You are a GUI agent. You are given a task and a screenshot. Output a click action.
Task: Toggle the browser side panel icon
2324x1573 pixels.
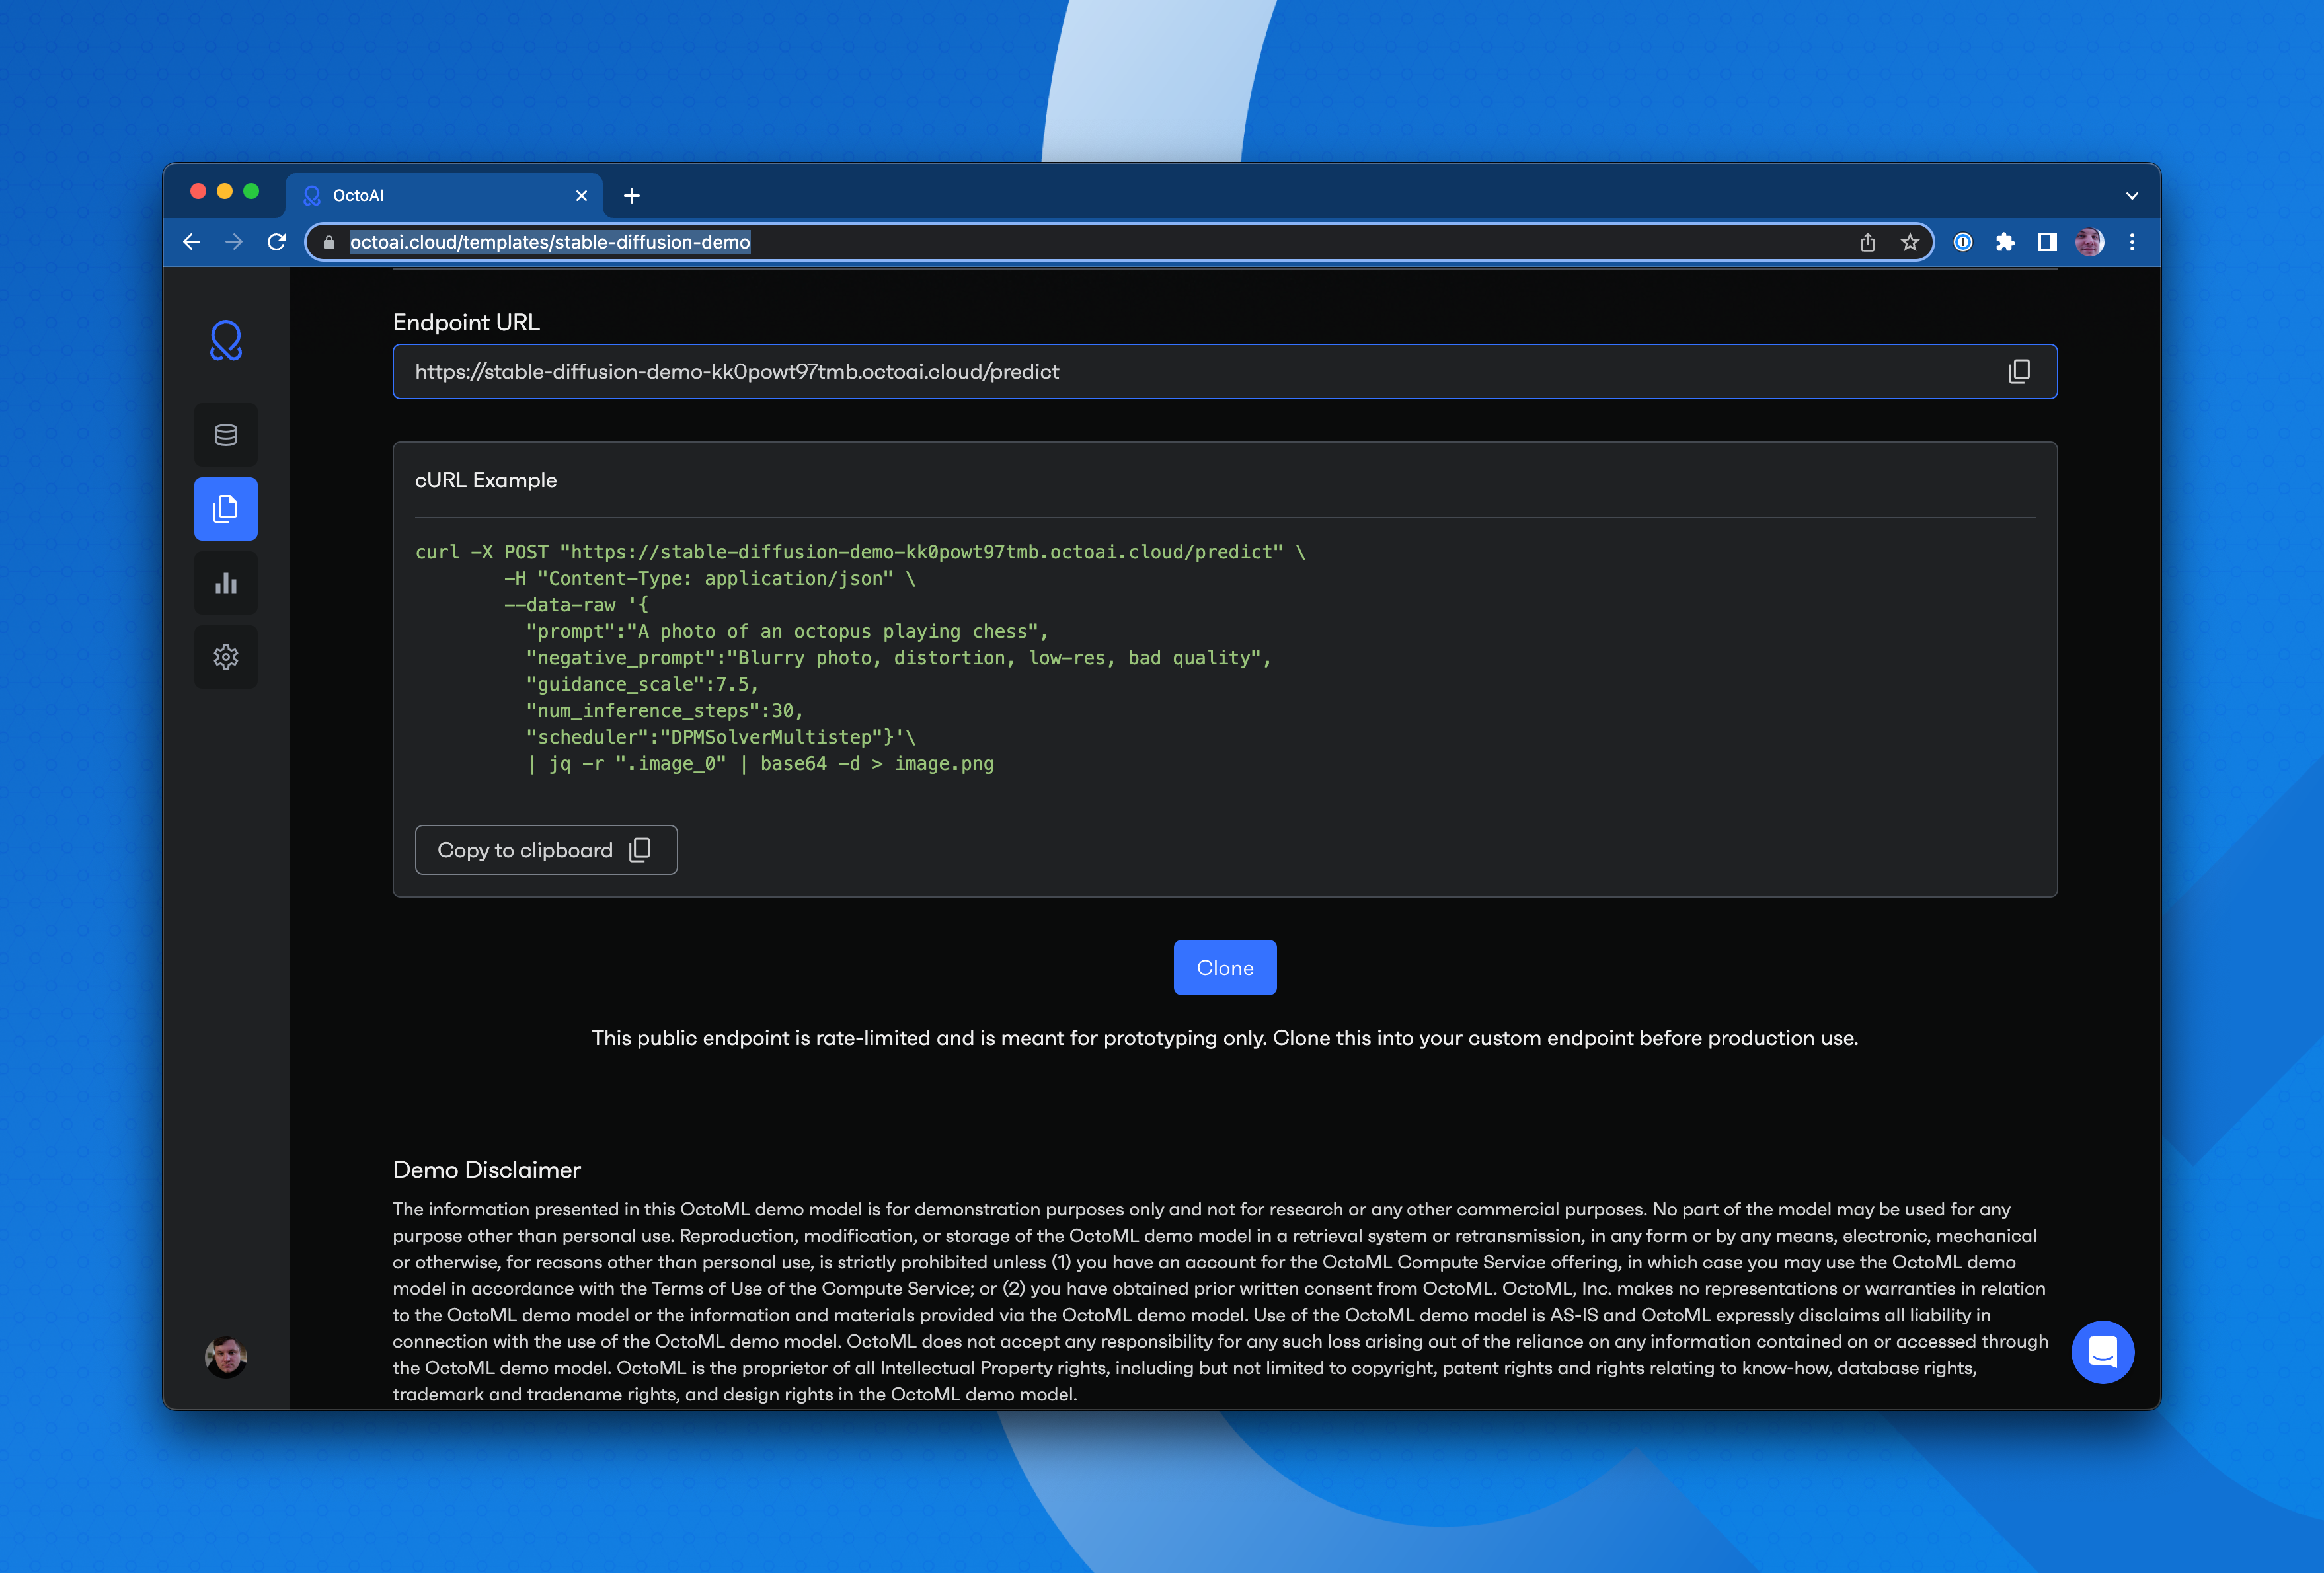click(2047, 242)
